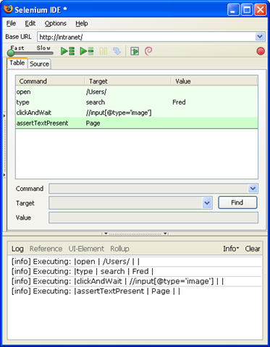Image resolution: width=270 pixels, height=347 pixels.
Task: Open the Command dropdown list
Action: click(253, 189)
